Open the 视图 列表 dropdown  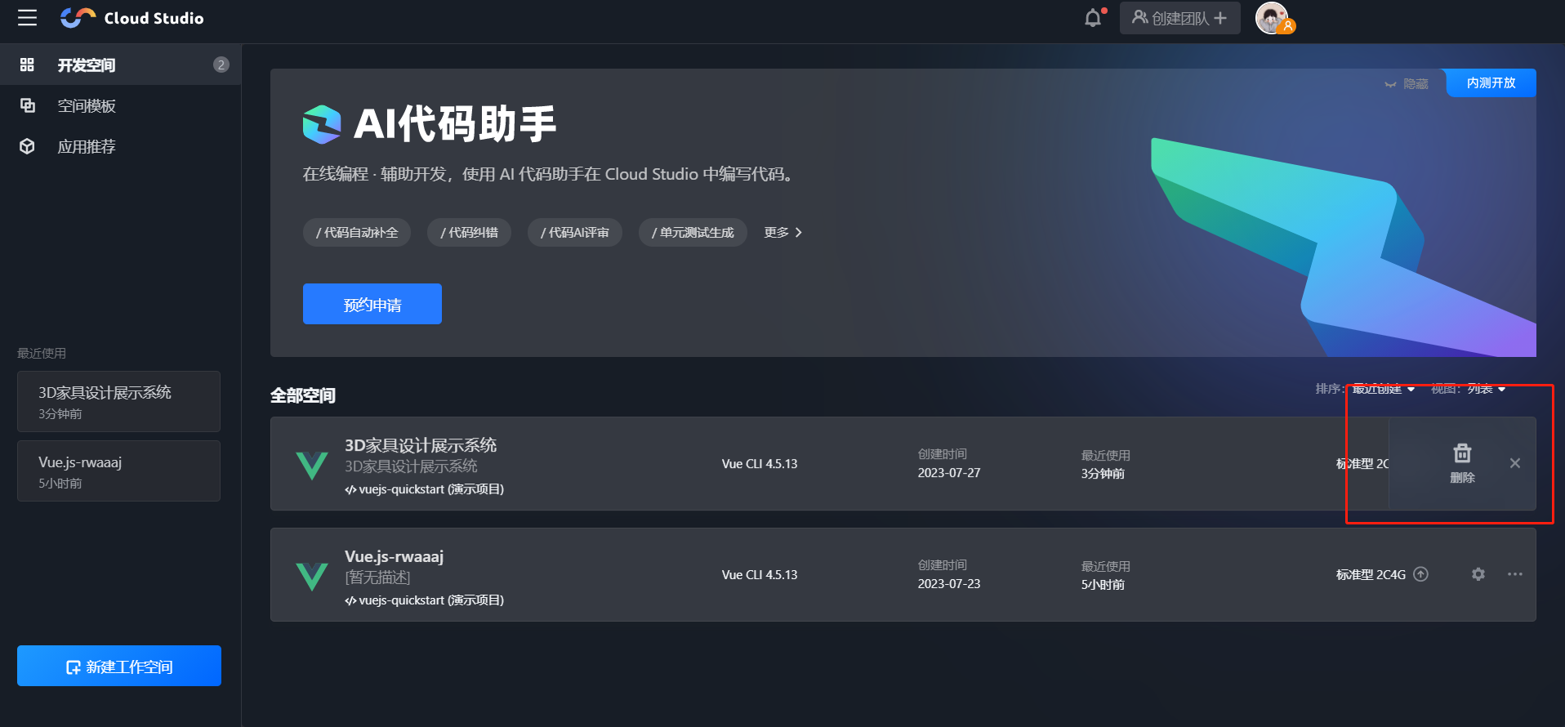(x=1487, y=389)
